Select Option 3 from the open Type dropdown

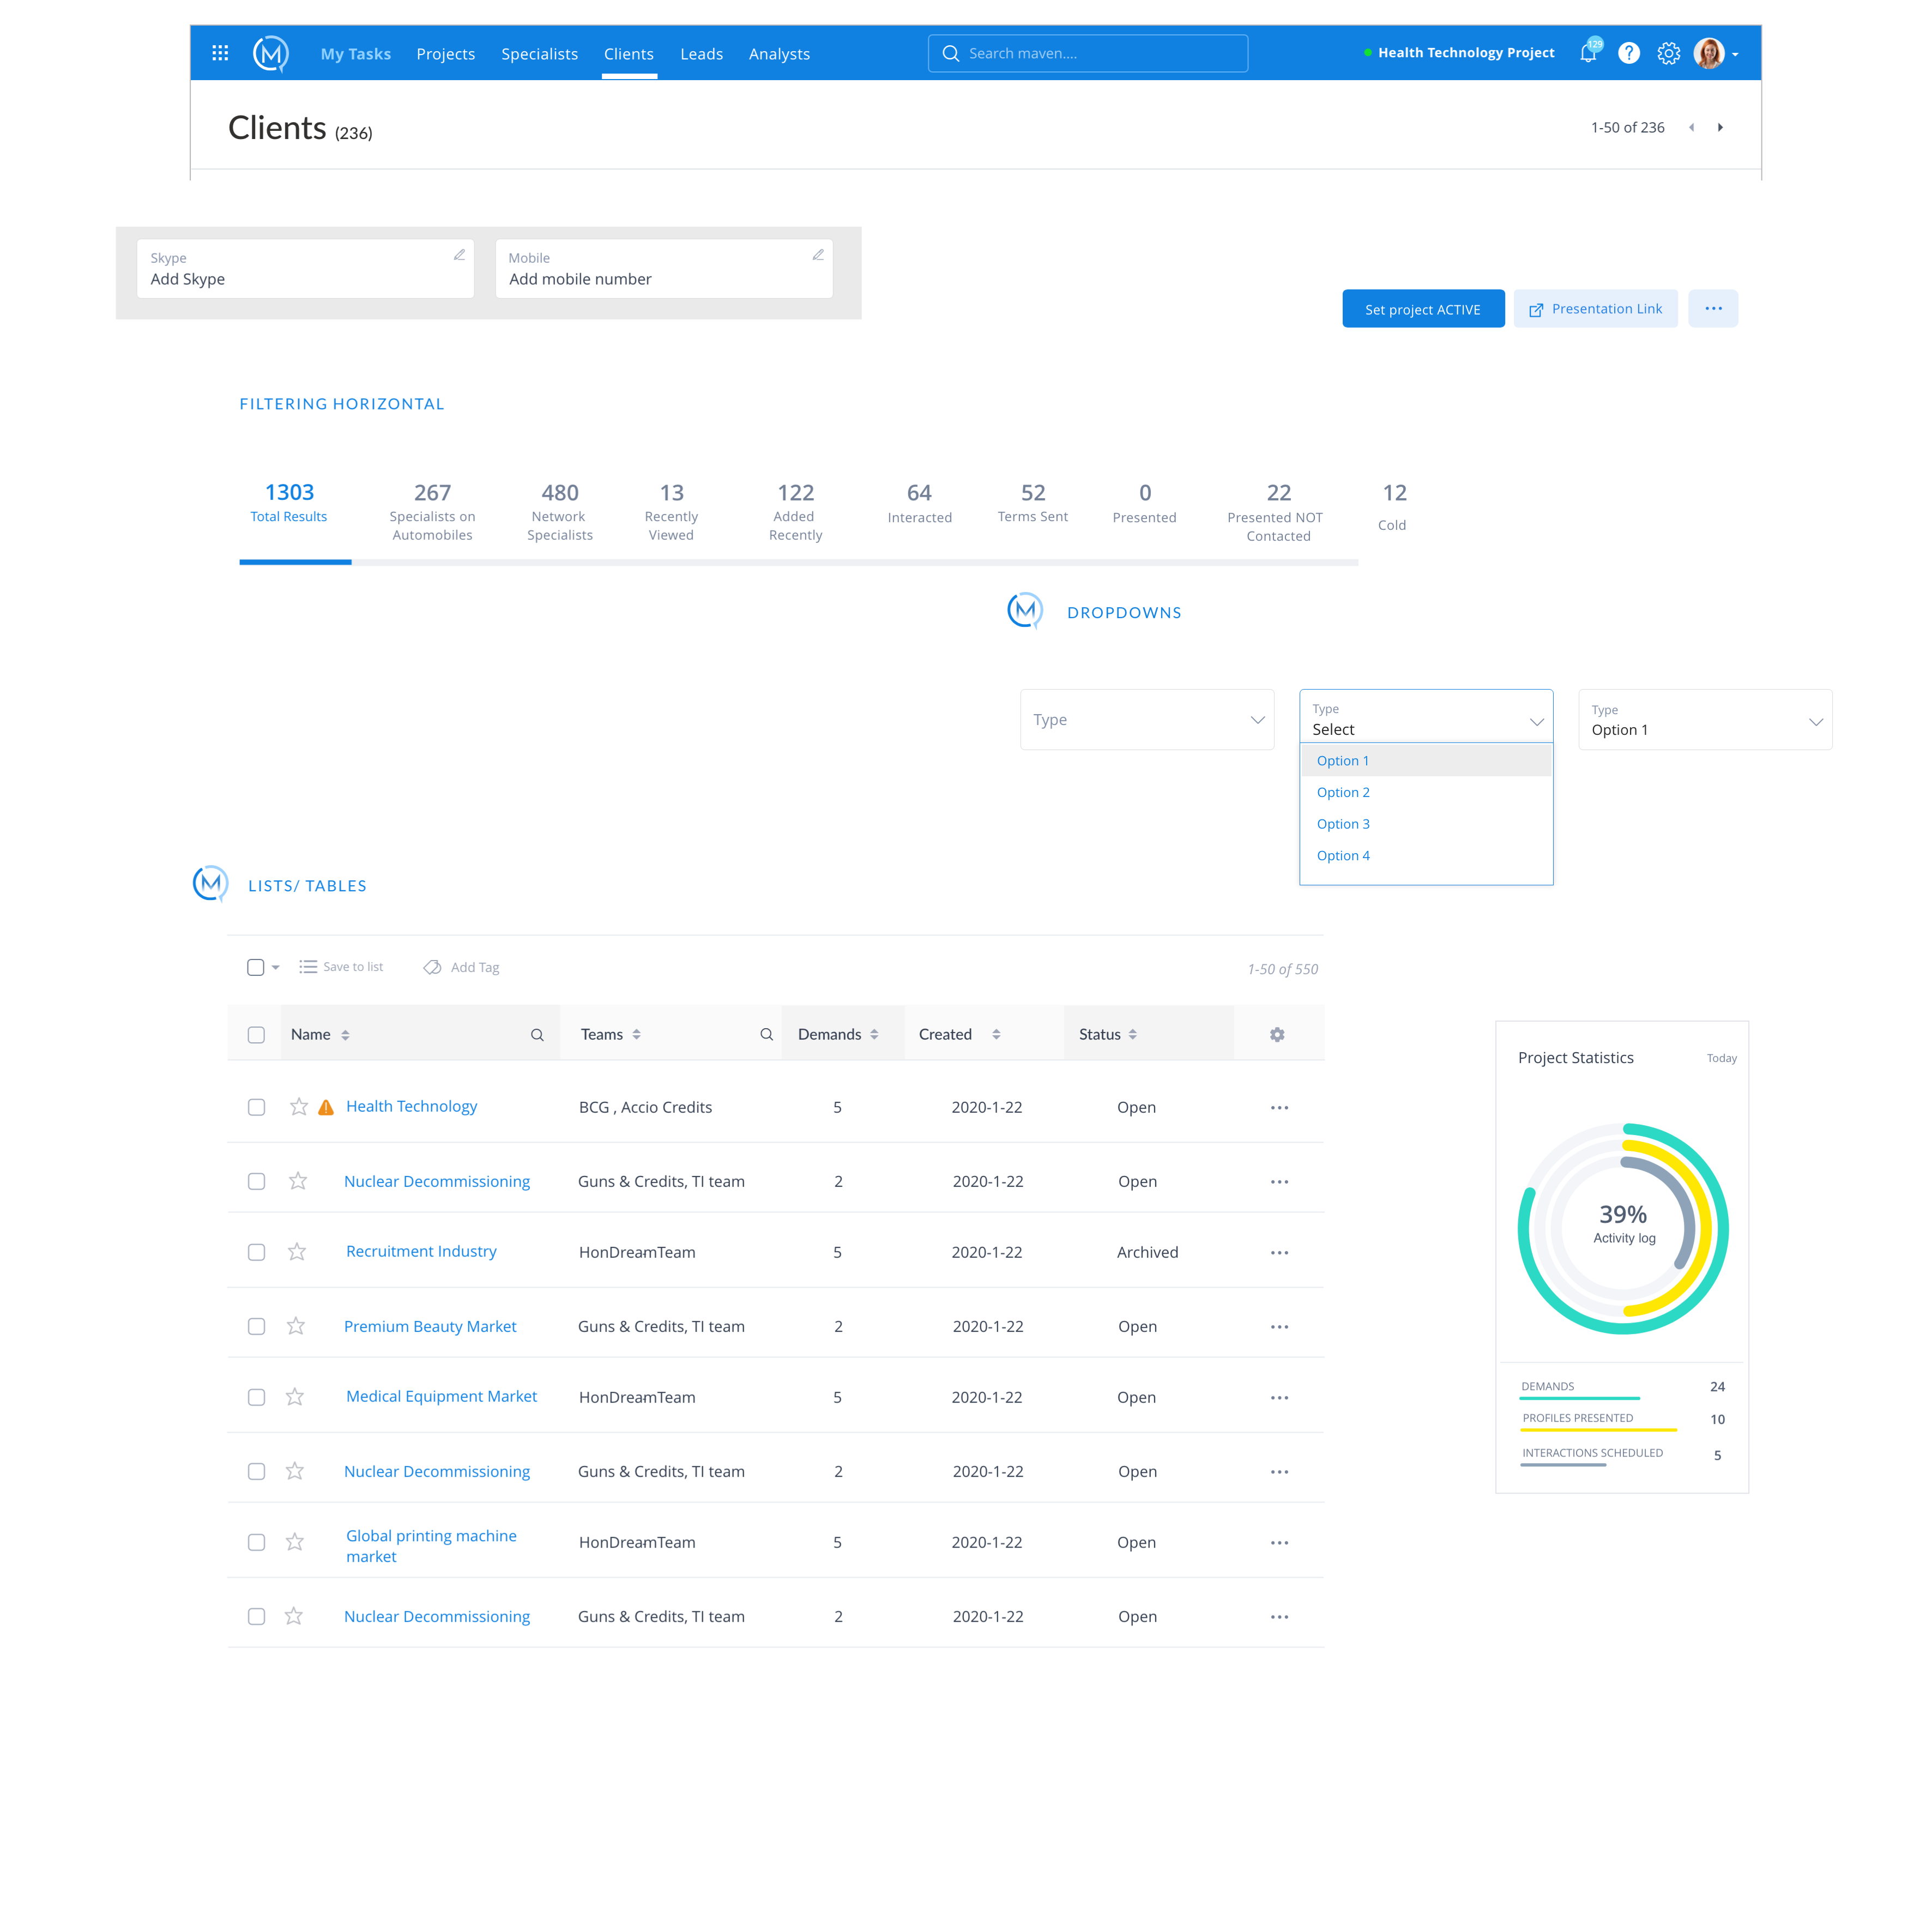click(x=1343, y=823)
